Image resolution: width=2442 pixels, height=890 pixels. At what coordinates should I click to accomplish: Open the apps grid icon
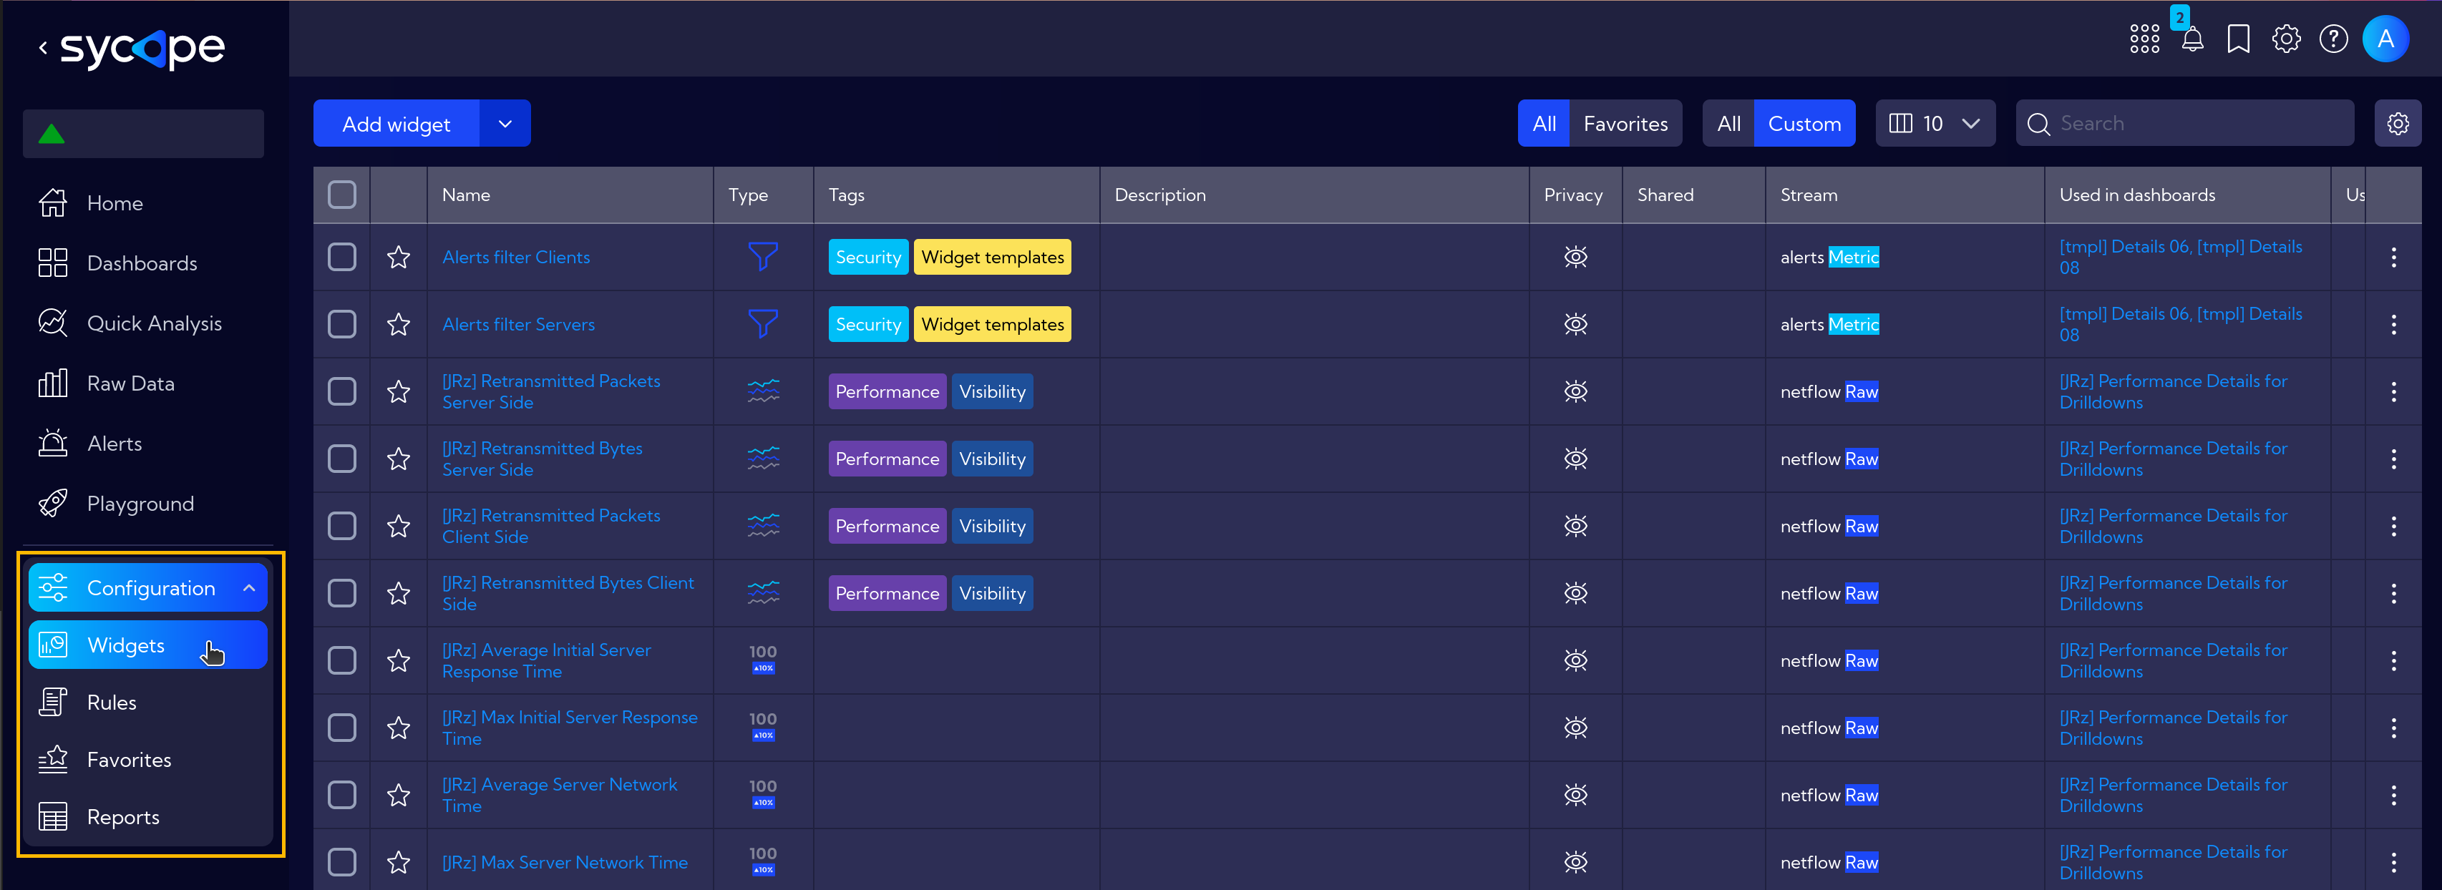pos(2144,39)
